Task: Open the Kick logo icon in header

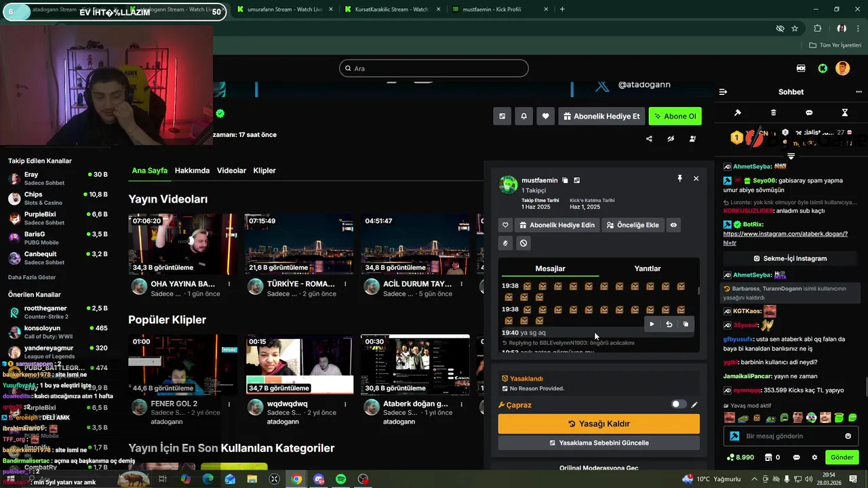Action: 823,68
